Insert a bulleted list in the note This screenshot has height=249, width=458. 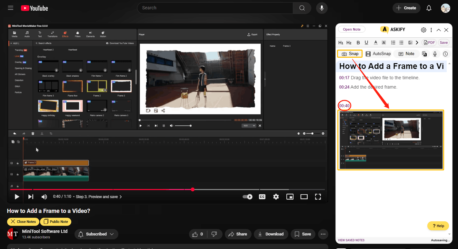pyautogui.click(x=401, y=43)
